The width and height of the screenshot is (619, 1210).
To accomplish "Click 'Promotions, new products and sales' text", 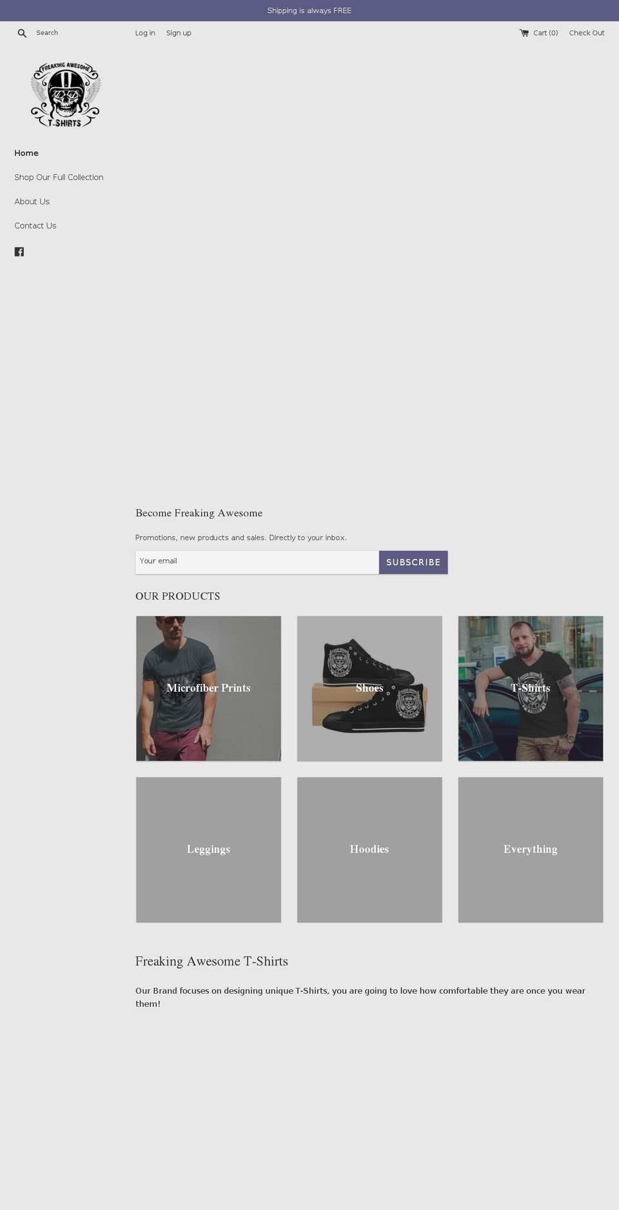I will point(241,538).
